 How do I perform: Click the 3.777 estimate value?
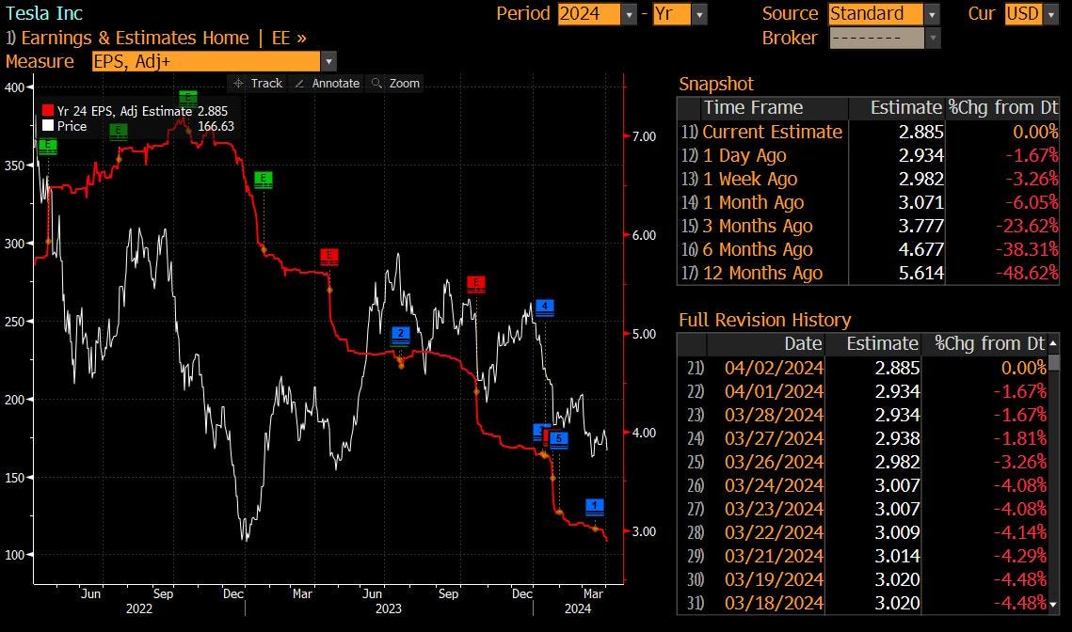tap(920, 226)
